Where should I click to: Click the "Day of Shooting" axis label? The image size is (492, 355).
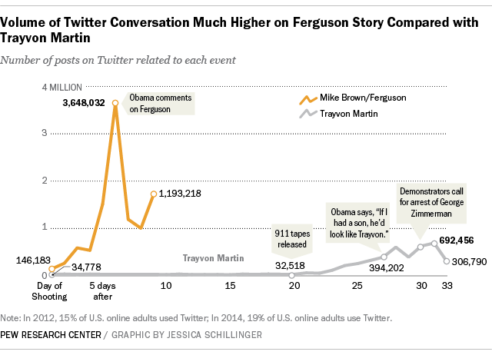click(x=52, y=291)
